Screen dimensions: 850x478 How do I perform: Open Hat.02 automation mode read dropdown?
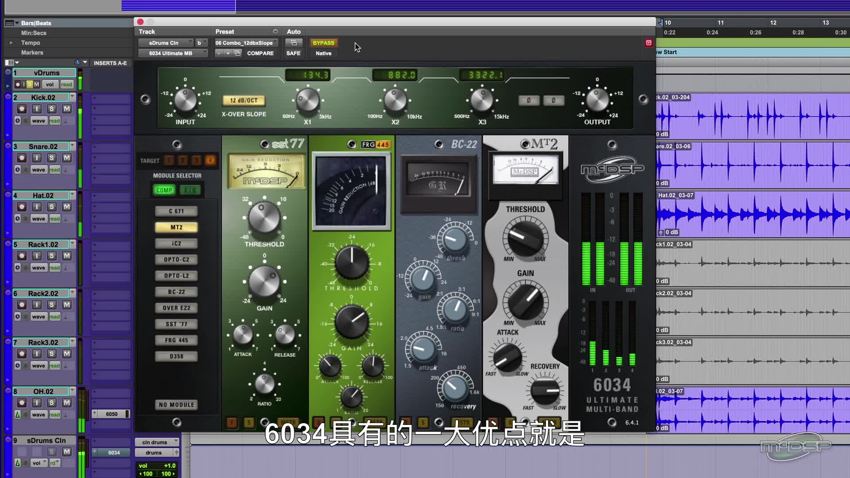[54, 219]
